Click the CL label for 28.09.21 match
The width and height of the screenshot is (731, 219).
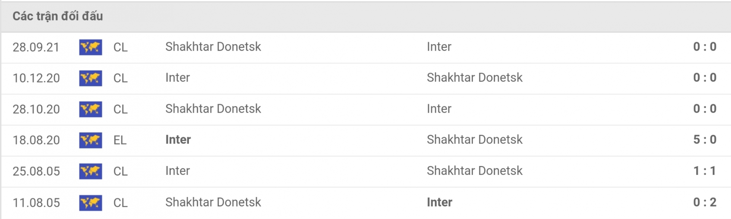click(120, 47)
